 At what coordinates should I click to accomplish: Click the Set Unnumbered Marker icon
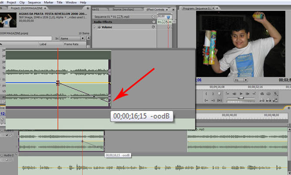pos(220,94)
